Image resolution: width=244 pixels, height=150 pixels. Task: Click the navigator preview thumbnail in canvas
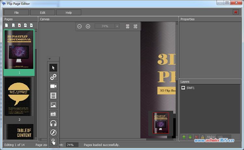(x=161, y=123)
